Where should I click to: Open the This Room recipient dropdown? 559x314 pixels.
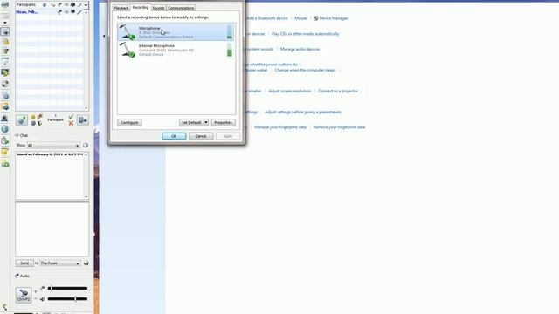60,263
